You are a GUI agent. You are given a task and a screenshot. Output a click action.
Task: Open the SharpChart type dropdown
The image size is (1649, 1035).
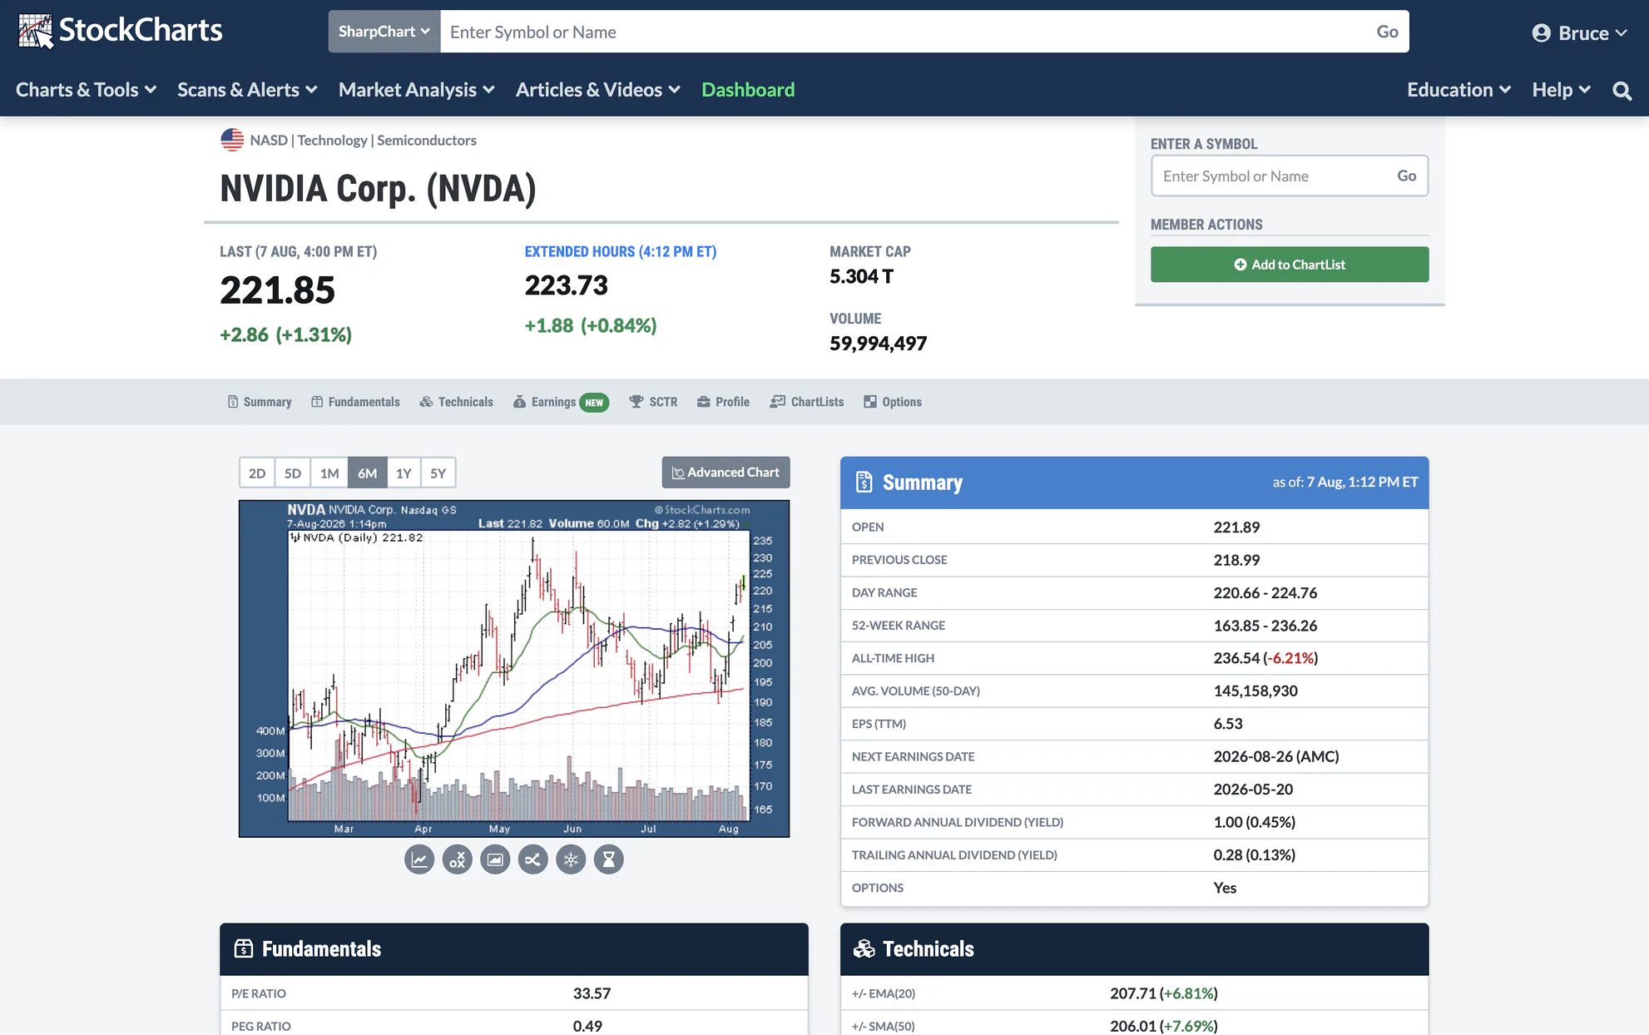tap(384, 32)
